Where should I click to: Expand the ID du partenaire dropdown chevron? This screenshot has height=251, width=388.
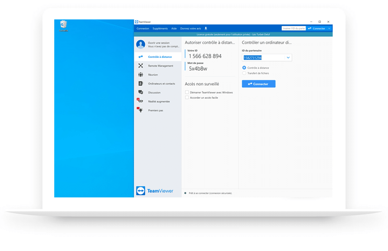point(288,58)
